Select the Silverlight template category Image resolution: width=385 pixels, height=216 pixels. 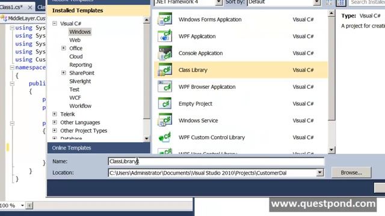(x=80, y=81)
